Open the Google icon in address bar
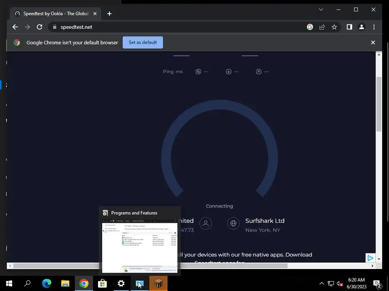 pyautogui.click(x=310, y=27)
